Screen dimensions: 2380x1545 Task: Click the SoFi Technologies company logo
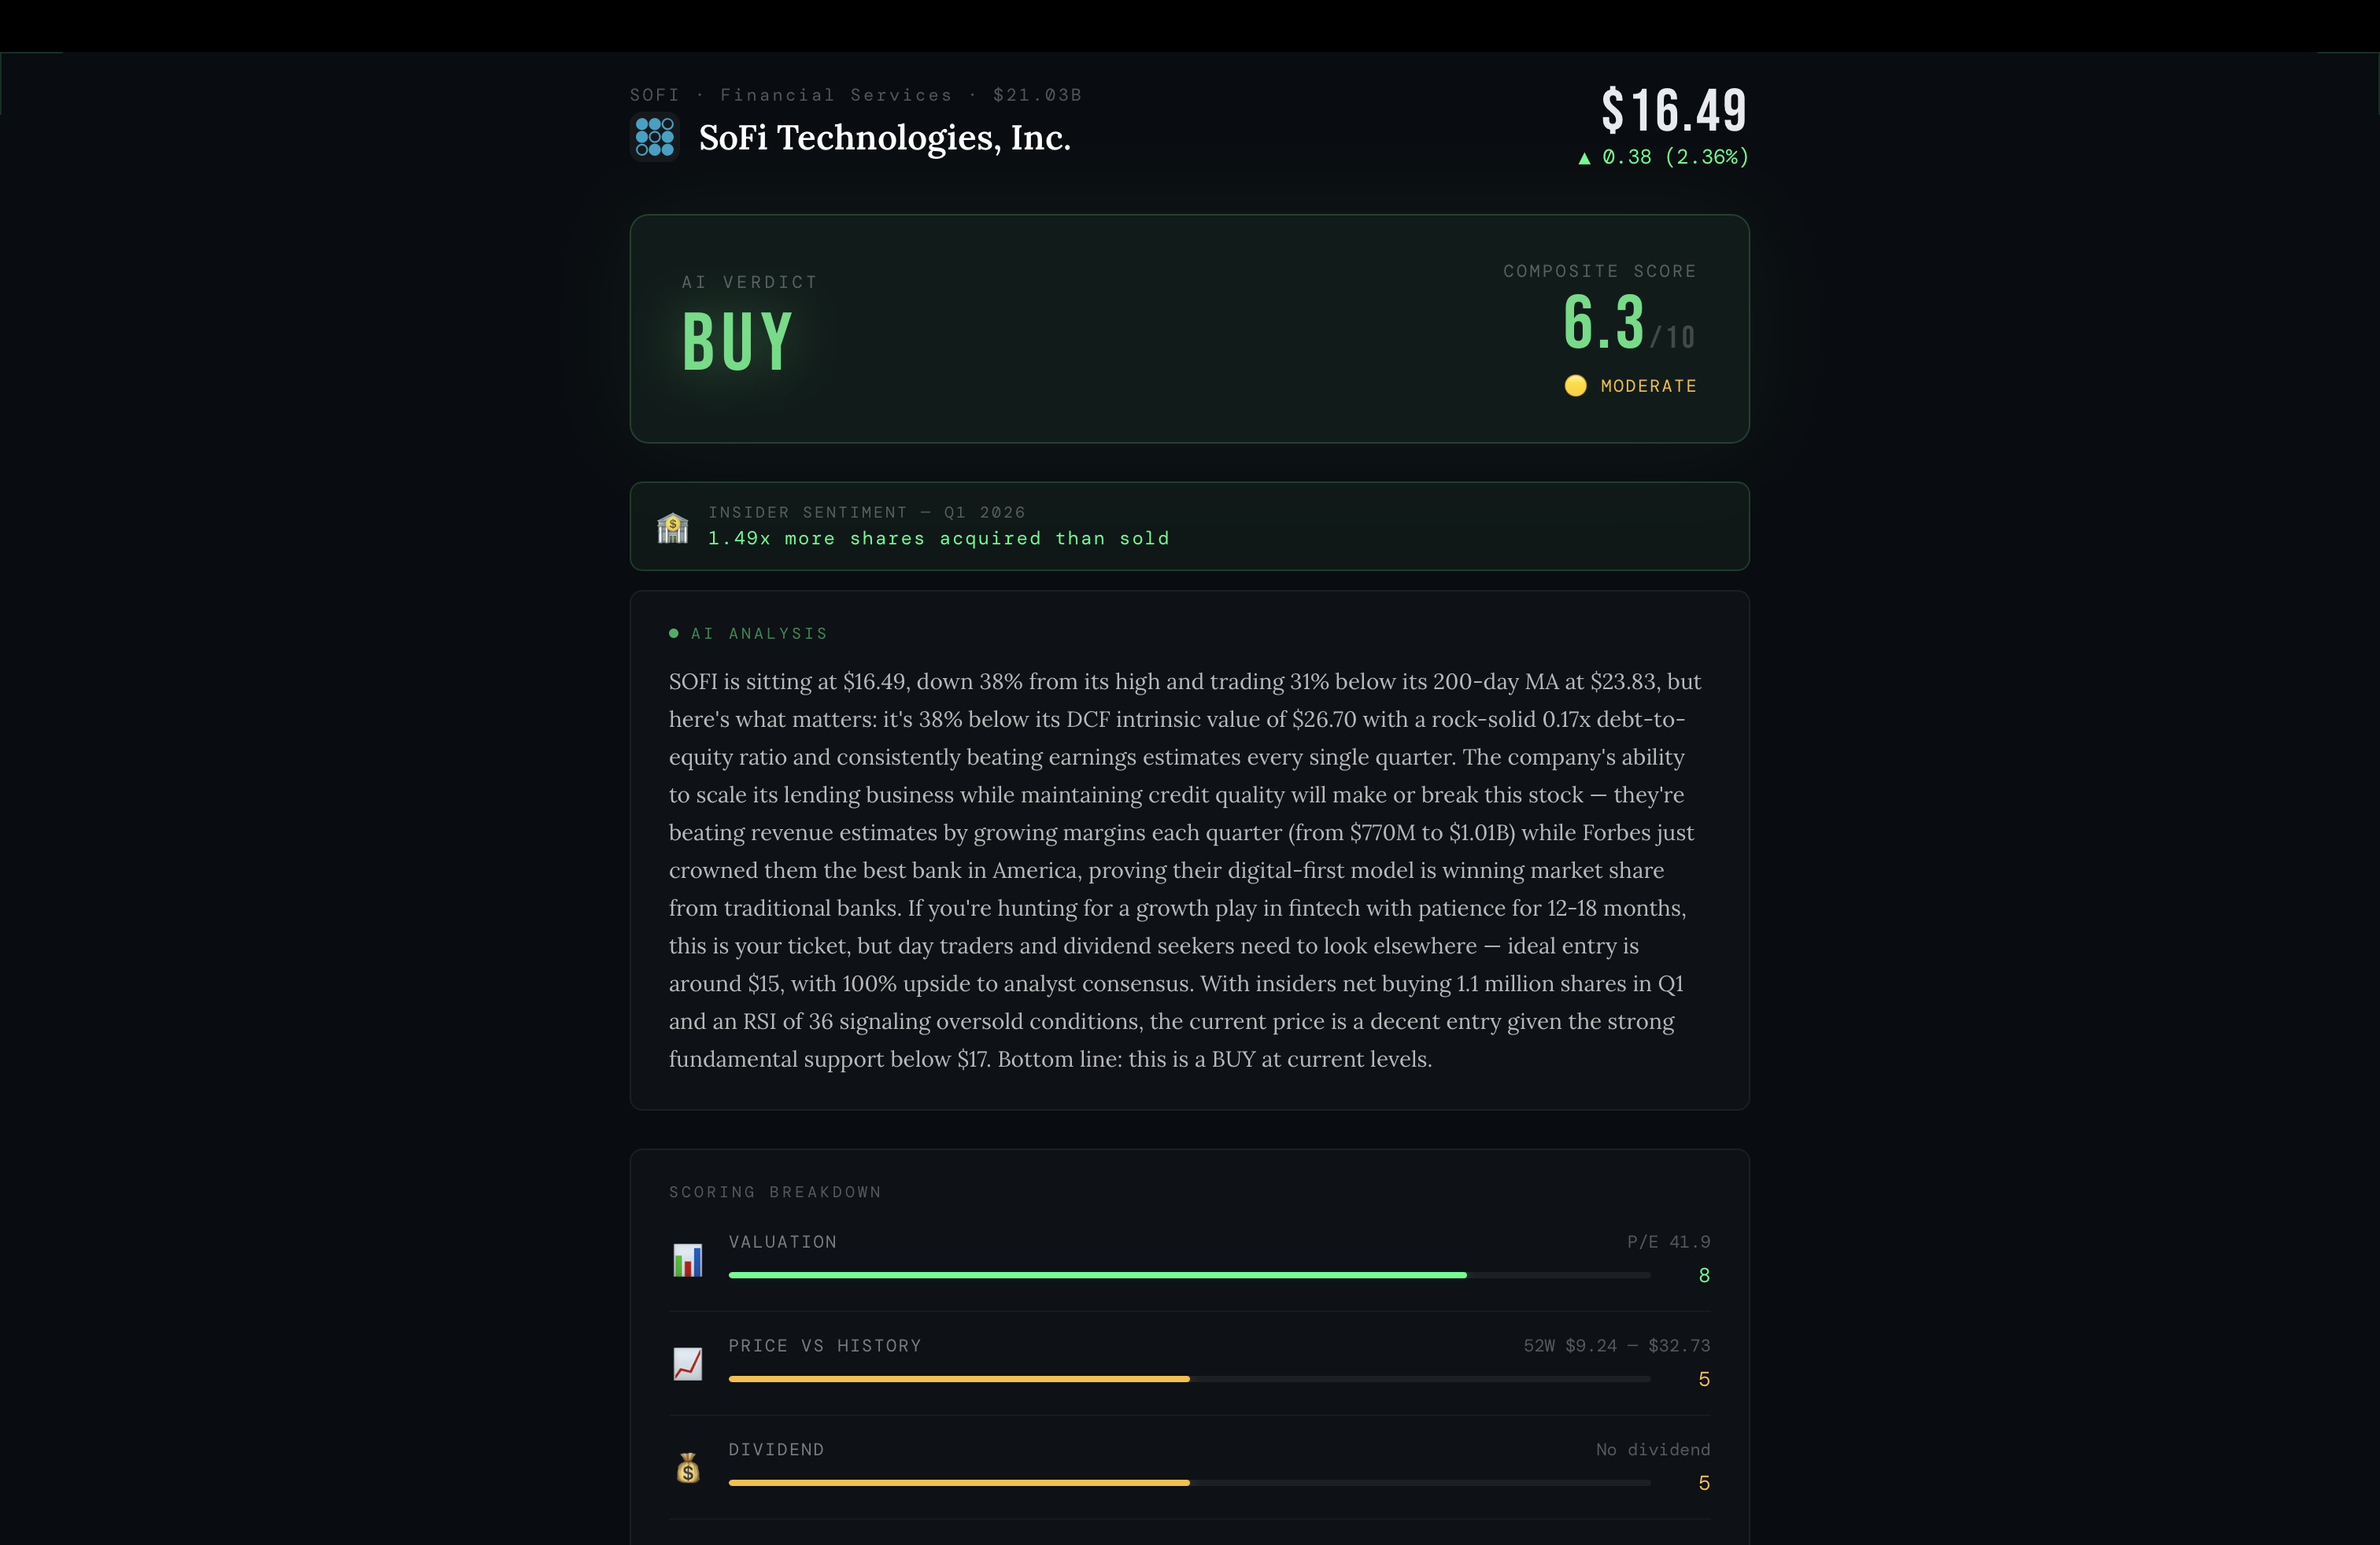653,137
